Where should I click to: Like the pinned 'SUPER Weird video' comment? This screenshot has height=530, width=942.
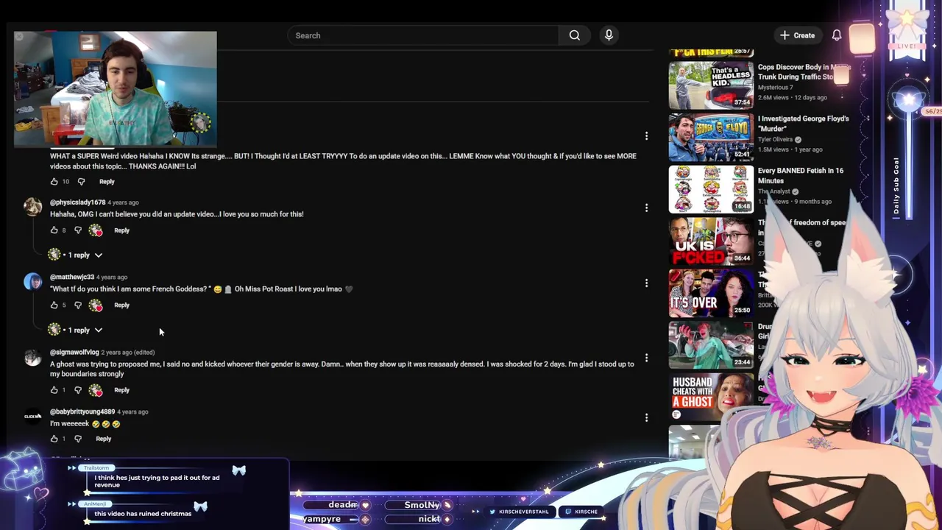tap(54, 181)
